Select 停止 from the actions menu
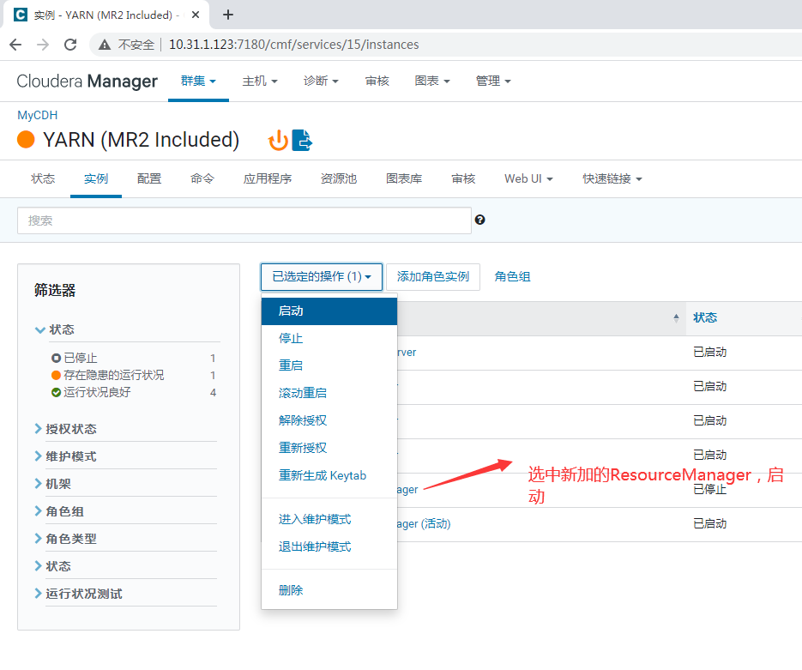 329,338
